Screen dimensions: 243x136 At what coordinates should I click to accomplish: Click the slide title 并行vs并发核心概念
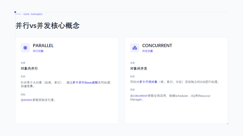tap(48, 26)
